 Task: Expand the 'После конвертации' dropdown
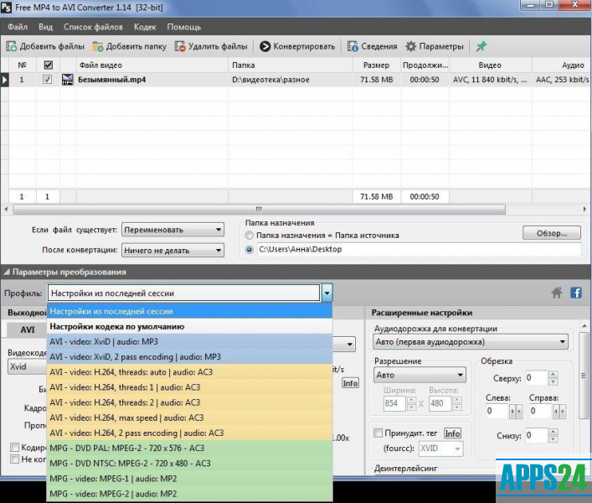tap(172, 250)
